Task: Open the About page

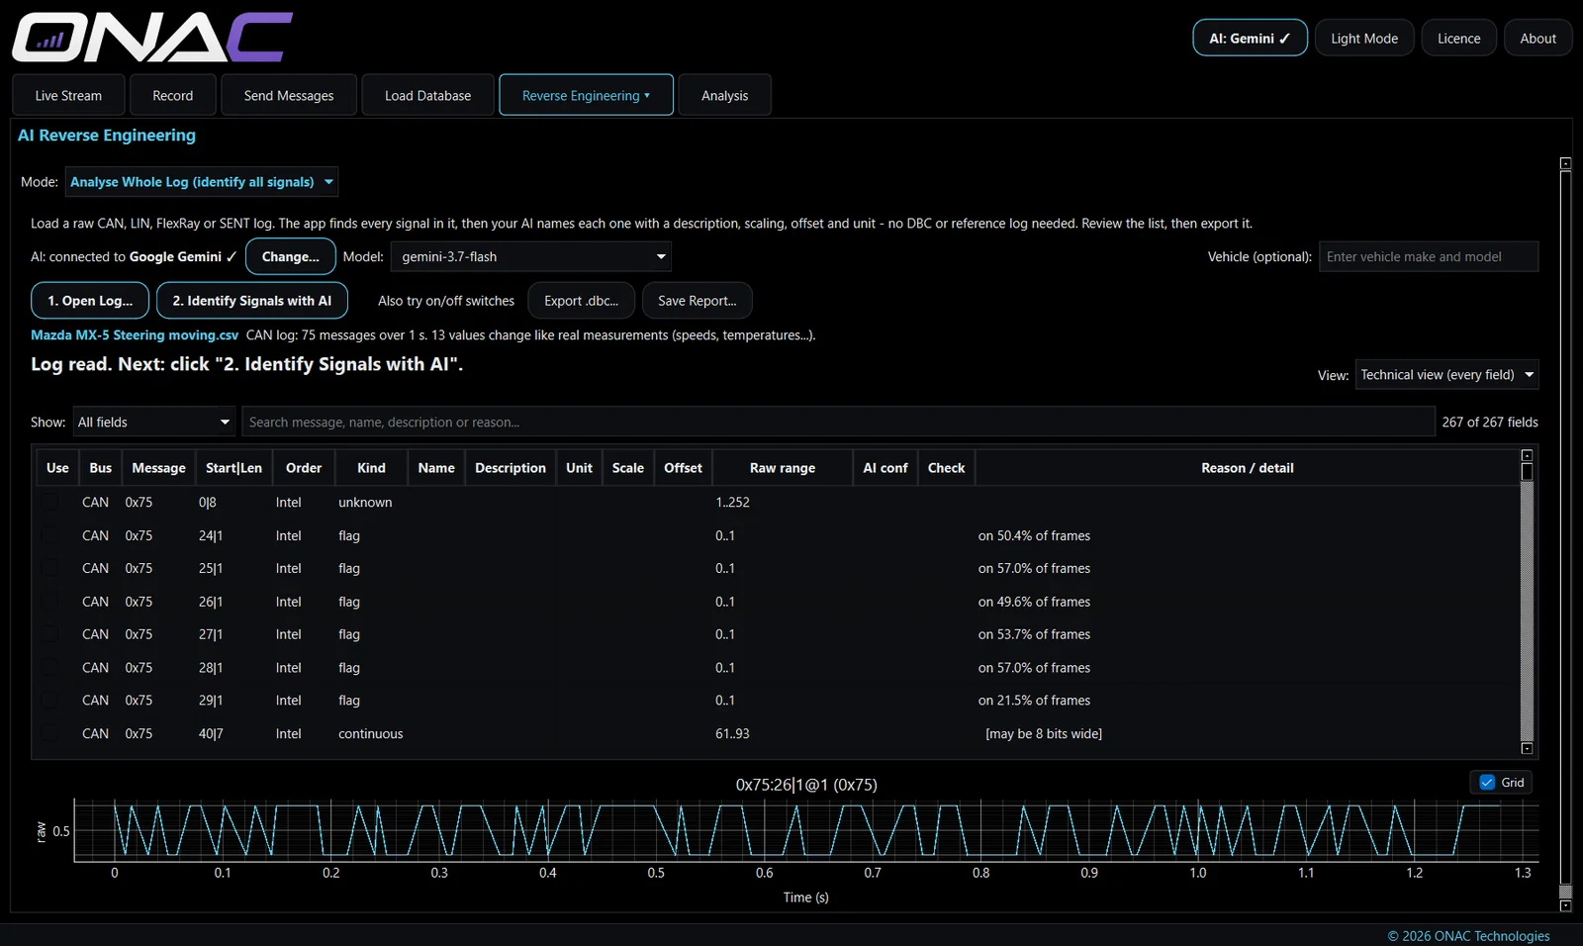Action: 1537,38
